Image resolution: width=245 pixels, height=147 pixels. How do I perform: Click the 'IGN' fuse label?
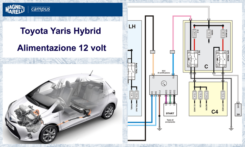[200, 106]
